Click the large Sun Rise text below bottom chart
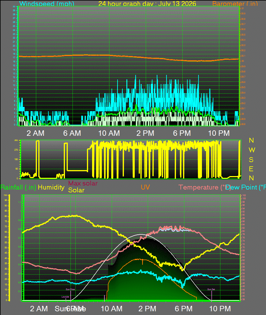The image size is (266, 315). [x=70, y=309]
